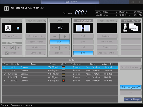Image resolution: width=143 pixels, height=107 pixels.
Task: Click Area imm. intera button
Action: point(107,53)
